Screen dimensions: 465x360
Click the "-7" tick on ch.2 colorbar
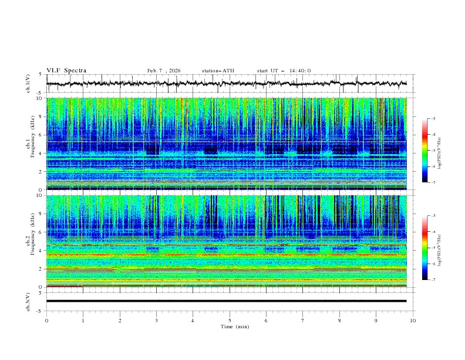433,280
